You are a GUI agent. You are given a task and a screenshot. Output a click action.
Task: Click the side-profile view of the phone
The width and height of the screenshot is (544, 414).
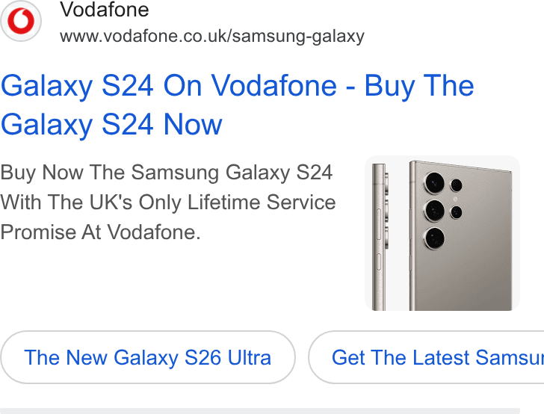tap(380, 237)
